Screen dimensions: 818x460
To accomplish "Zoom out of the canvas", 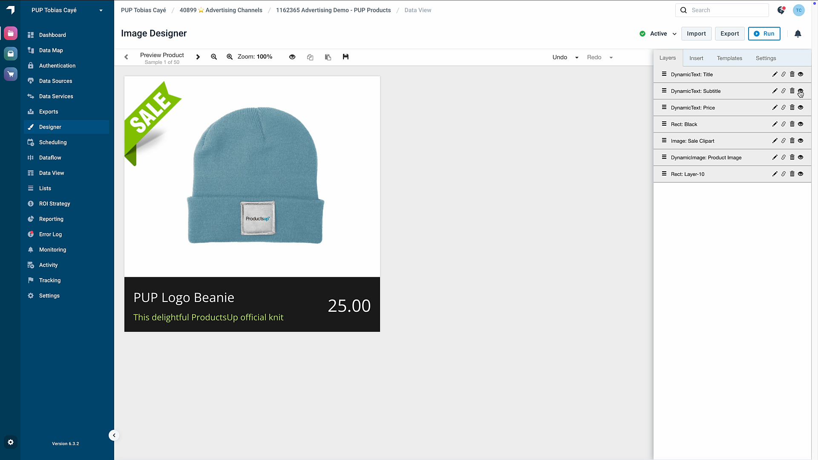I will tap(214, 57).
